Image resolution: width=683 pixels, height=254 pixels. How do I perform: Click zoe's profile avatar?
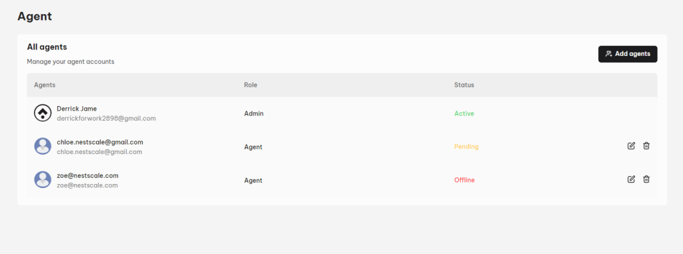point(43,179)
